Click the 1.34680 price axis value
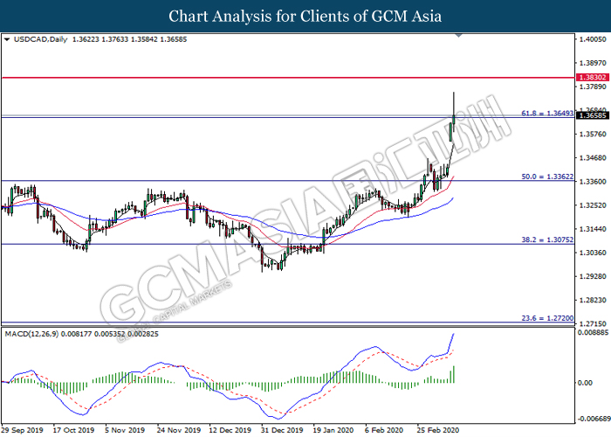The width and height of the screenshot is (611, 437). [593, 158]
